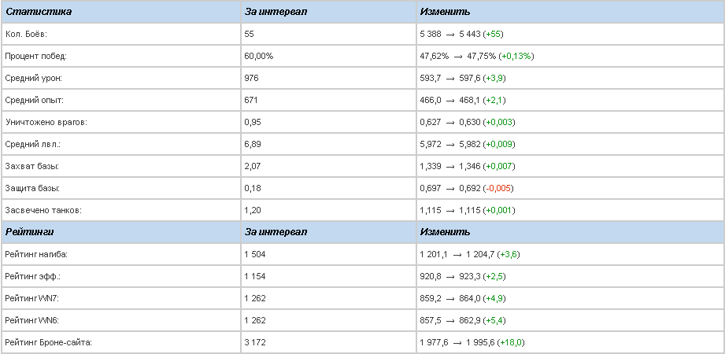Click the Рейтинг эфф. row label
This screenshot has height=354, width=725.
(33, 276)
